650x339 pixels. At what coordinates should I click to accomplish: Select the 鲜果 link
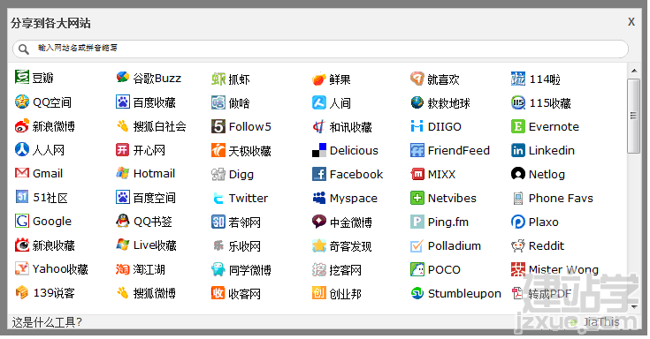(x=340, y=79)
